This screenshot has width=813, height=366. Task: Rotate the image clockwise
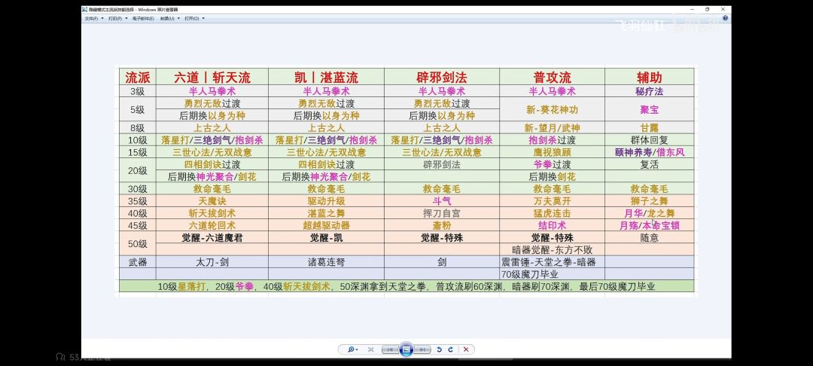tap(451, 349)
